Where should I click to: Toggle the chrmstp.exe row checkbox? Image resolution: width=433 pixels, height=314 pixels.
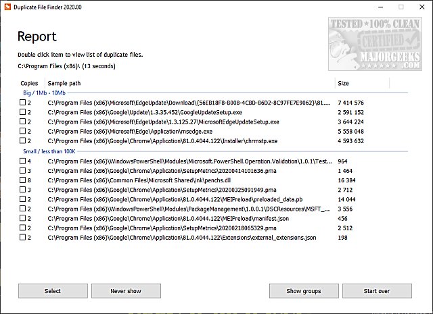[22, 140]
